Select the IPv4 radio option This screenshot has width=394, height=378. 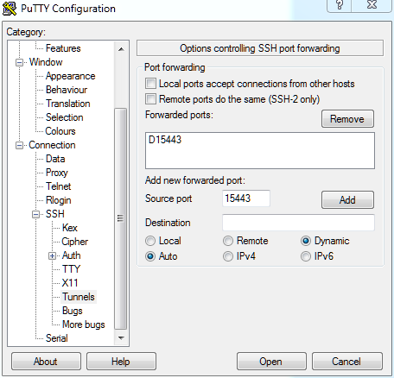(x=228, y=256)
